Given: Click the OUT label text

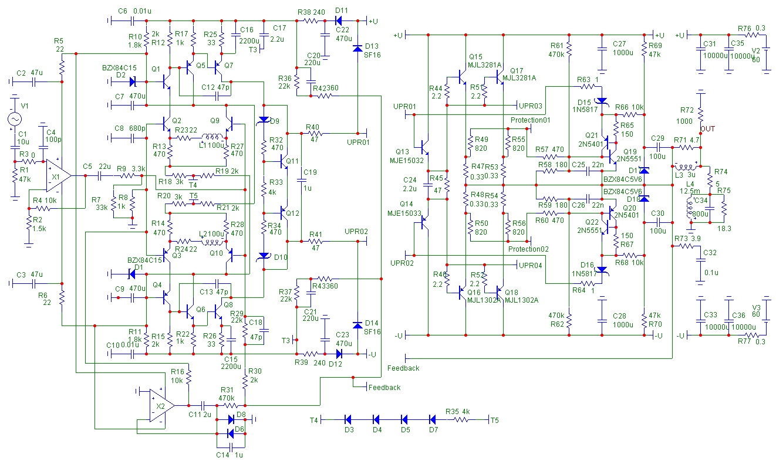Looking at the screenshot, I should click(708, 128).
